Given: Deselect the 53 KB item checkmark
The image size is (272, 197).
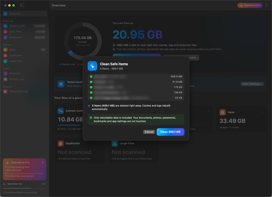Looking at the screenshot, I should tap(91, 98).
